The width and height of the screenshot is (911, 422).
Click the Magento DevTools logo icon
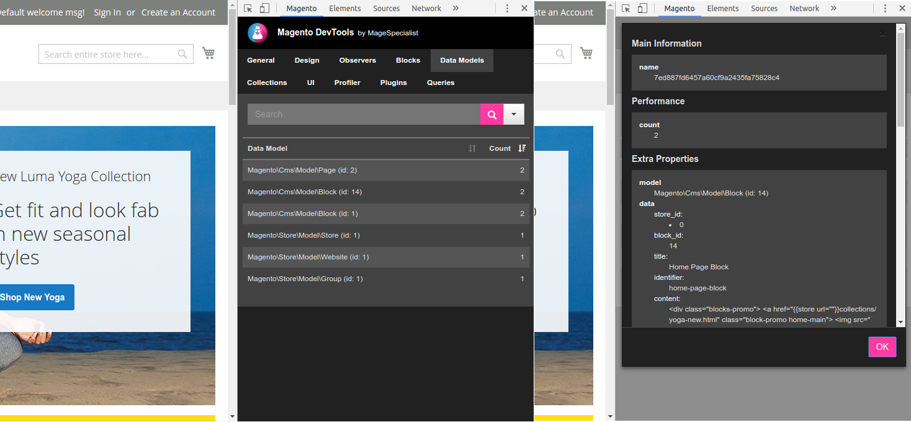click(258, 32)
